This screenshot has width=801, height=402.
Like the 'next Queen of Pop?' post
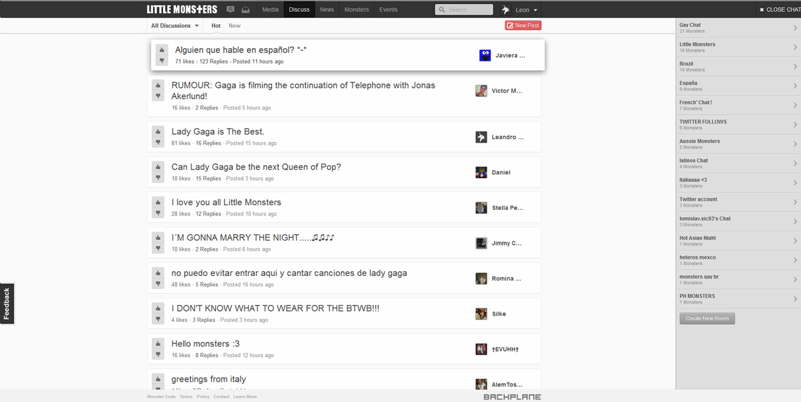[x=158, y=168]
